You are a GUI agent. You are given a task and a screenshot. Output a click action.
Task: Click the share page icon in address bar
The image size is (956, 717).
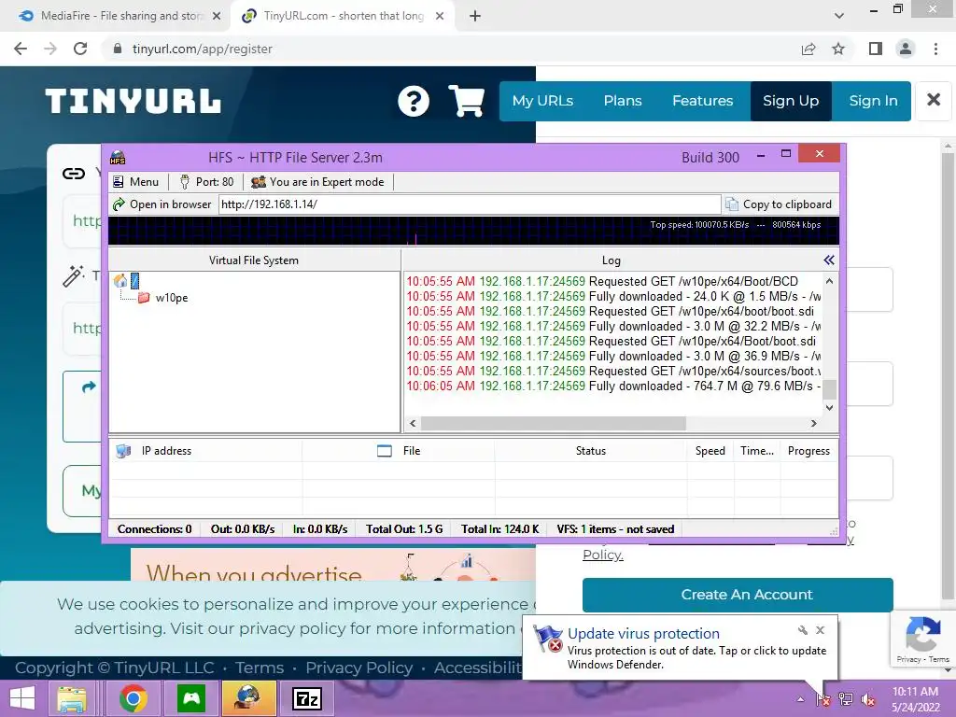pyautogui.click(x=808, y=49)
